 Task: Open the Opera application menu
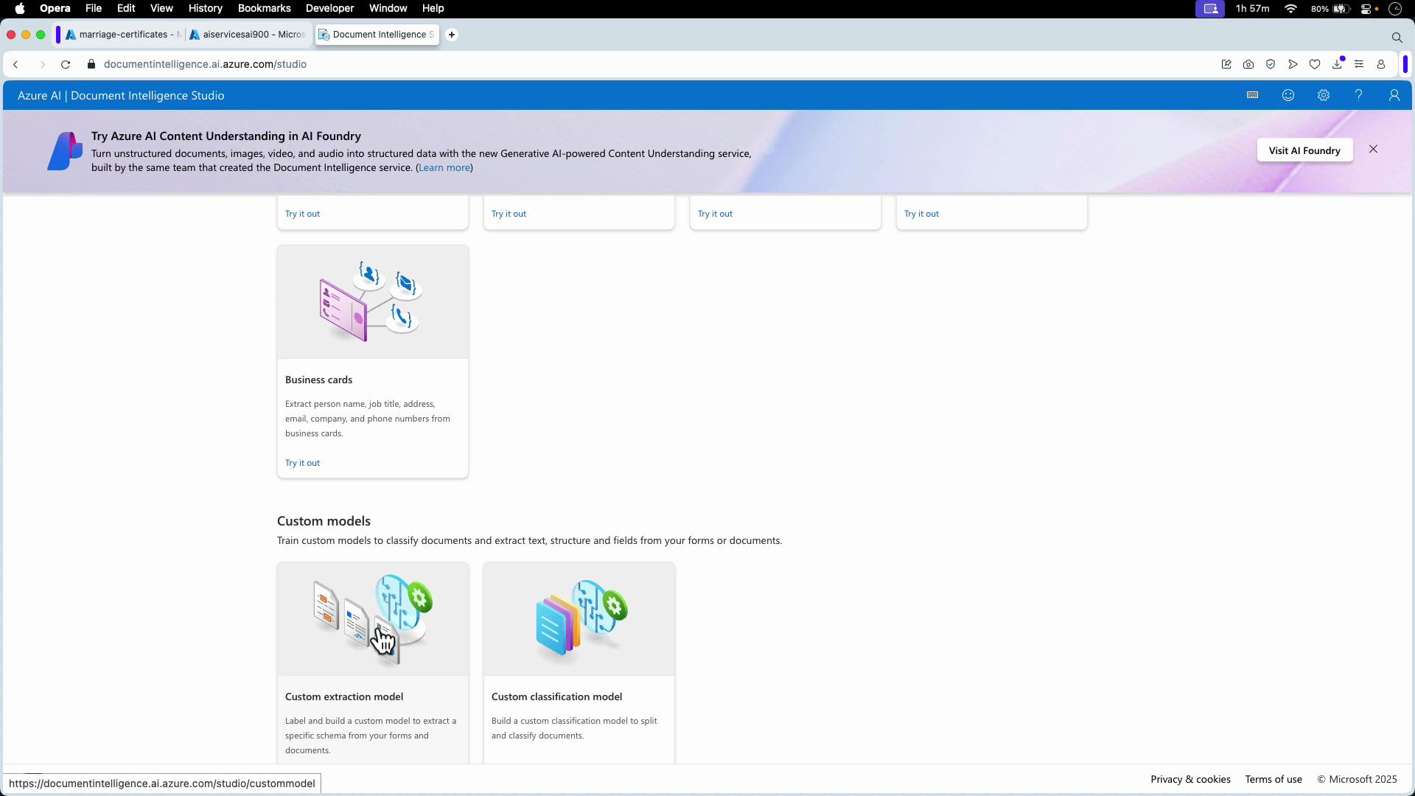click(x=55, y=9)
